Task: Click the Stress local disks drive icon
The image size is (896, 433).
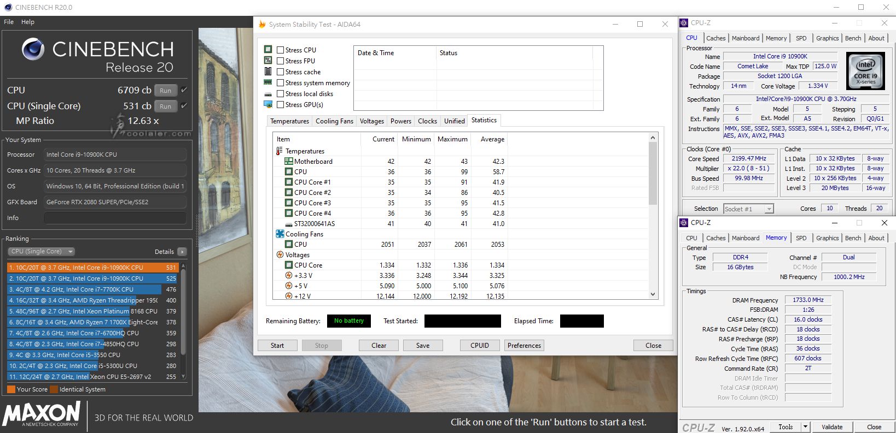Action: pyautogui.click(x=268, y=94)
